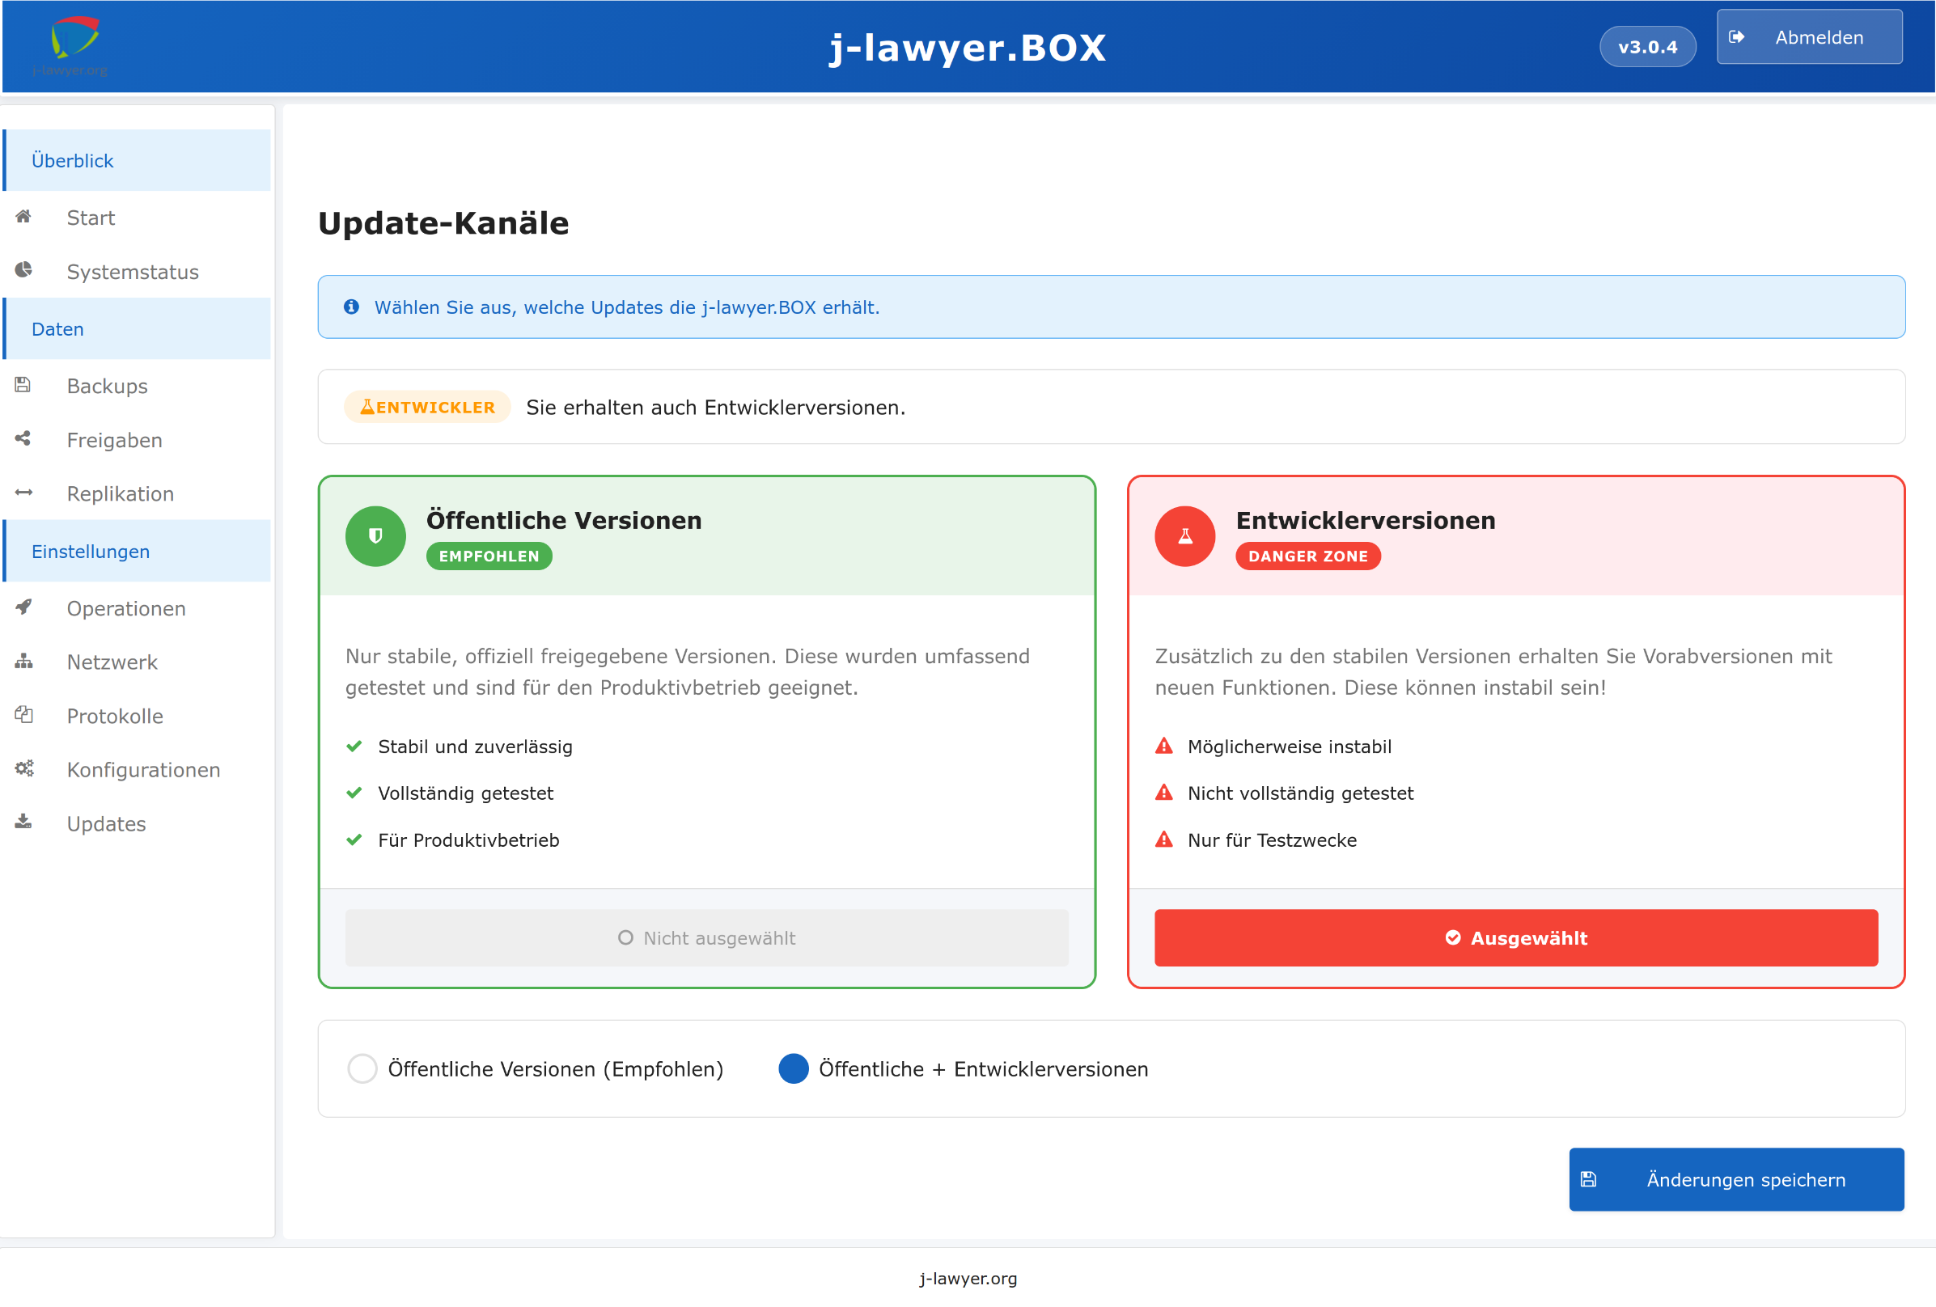Click the Replikation arrows icon
Viewport: 1936px width, 1307px height.
tap(23, 493)
